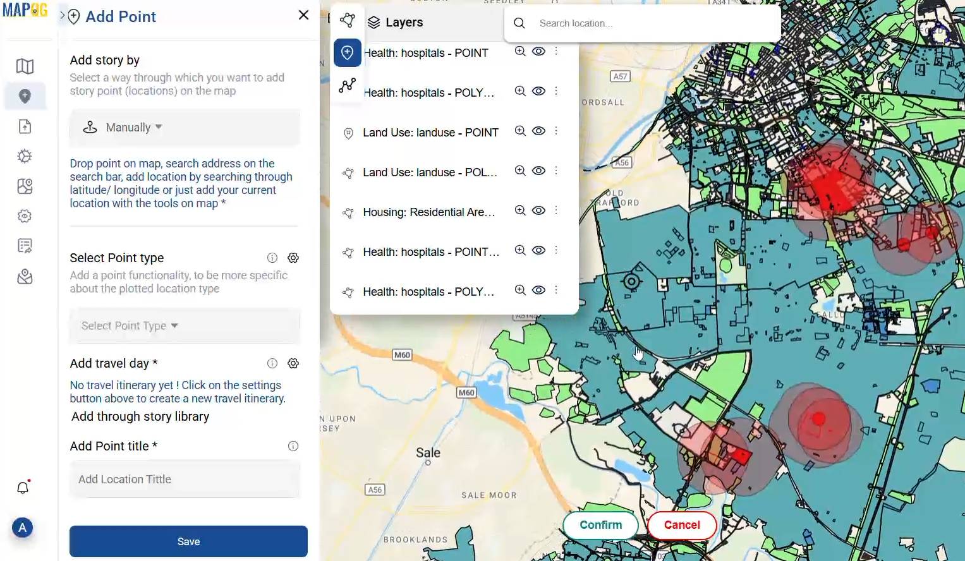
Task: Select the polygon draw tool
Action: 347,20
